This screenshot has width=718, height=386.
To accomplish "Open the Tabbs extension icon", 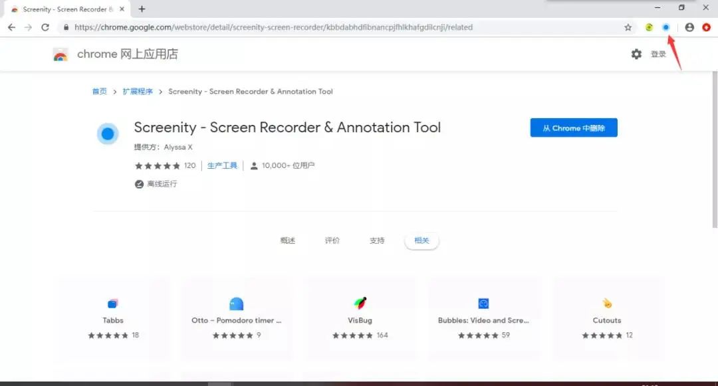I will pyautogui.click(x=112, y=303).
